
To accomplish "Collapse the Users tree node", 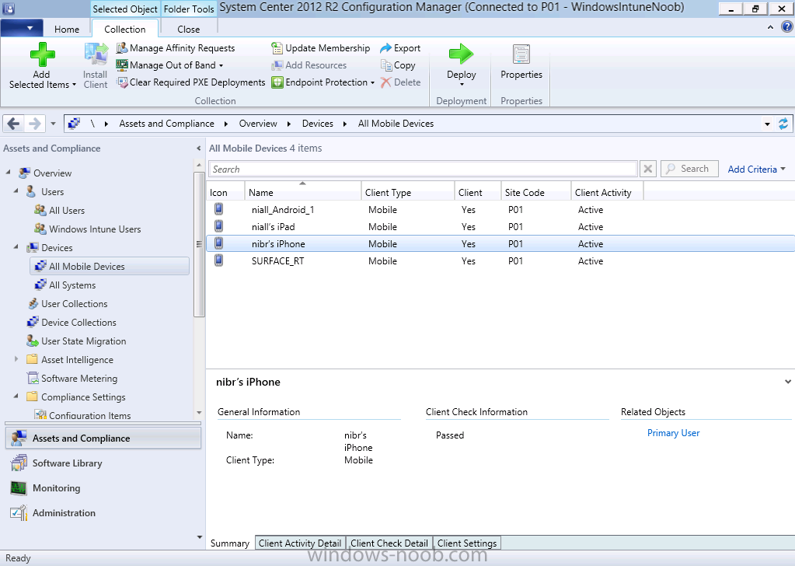I will [x=16, y=191].
